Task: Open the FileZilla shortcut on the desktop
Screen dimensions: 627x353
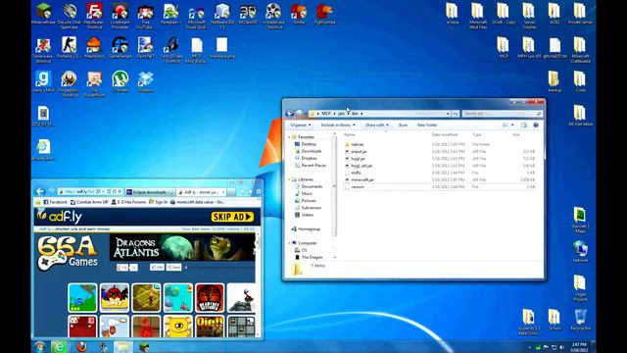Action: (x=95, y=16)
